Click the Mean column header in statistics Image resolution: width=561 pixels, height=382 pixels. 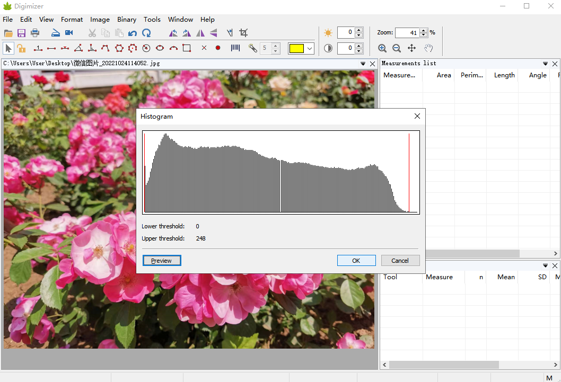click(506, 277)
